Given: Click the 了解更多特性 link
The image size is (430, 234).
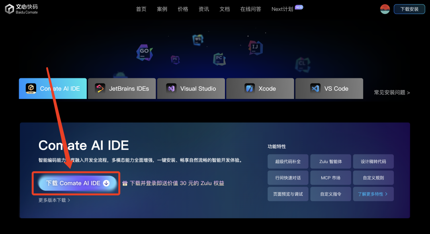Looking at the screenshot, I should [373, 194].
